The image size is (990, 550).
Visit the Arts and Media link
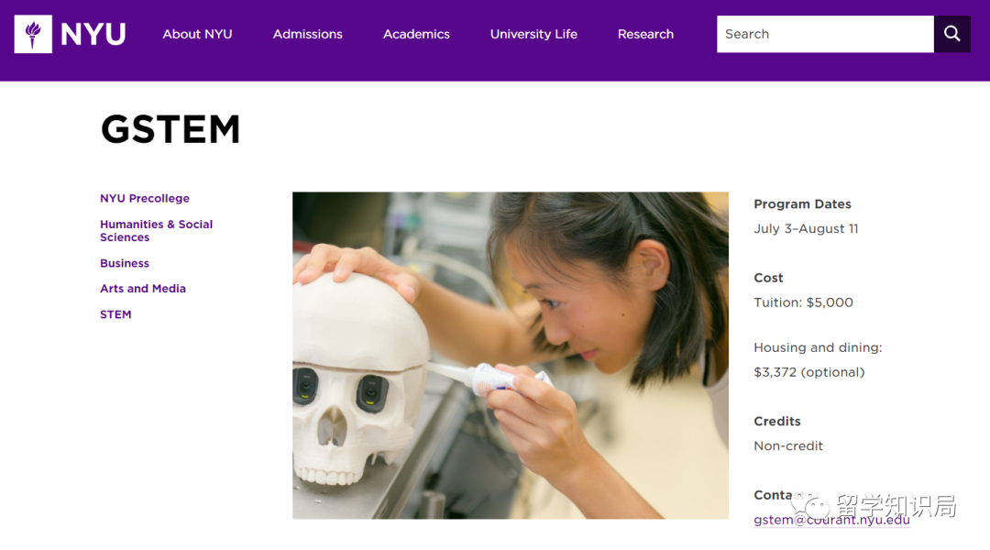(143, 289)
